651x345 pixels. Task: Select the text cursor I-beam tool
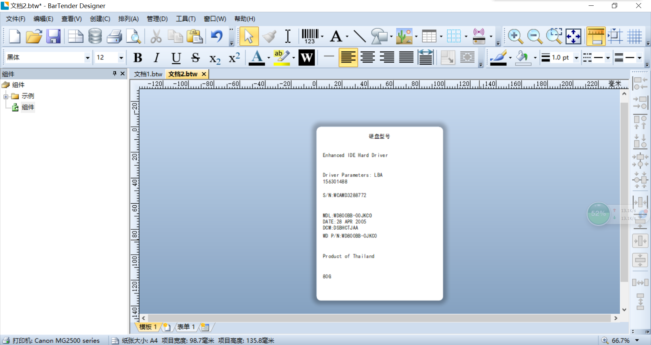click(x=288, y=36)
